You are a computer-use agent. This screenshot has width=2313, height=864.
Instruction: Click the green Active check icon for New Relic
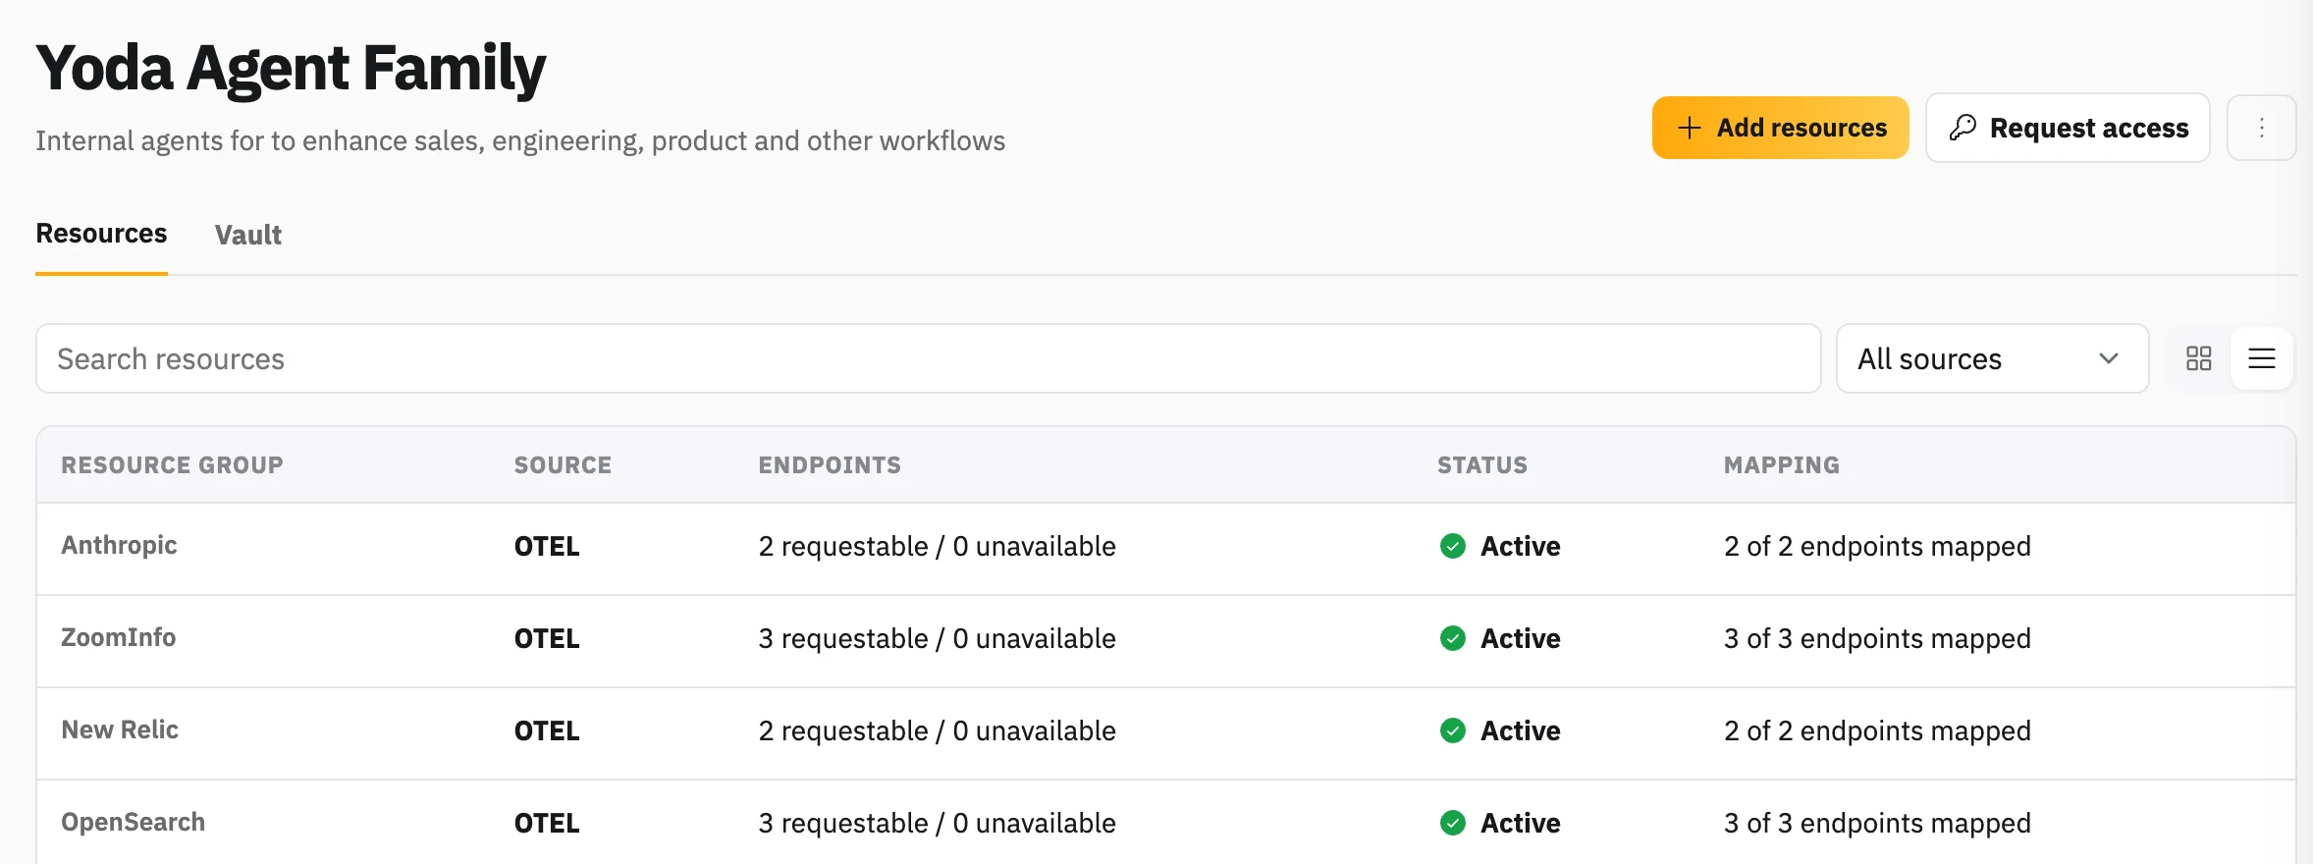tap(1453, 730)
